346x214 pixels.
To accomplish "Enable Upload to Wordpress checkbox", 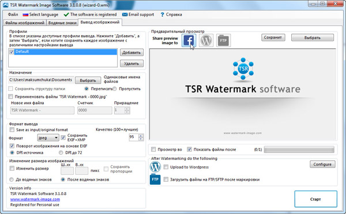I will pos(166,167).
